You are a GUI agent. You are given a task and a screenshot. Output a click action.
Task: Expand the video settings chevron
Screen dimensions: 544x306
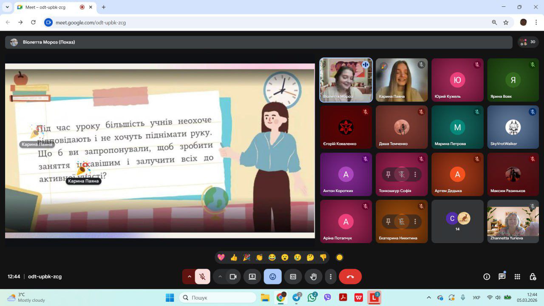click(220, 277)
